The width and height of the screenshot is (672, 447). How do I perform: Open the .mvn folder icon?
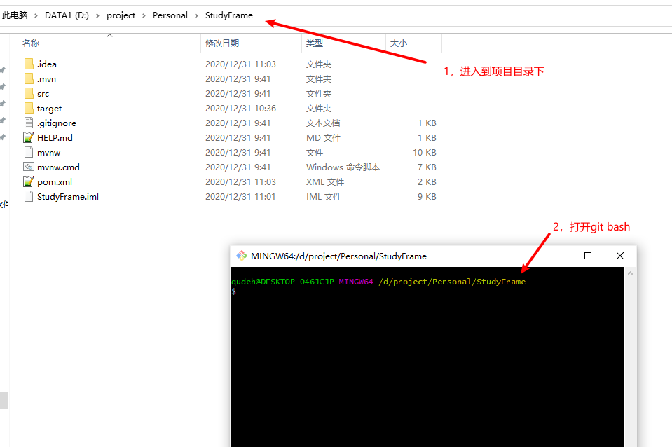(x=29, y=79)
